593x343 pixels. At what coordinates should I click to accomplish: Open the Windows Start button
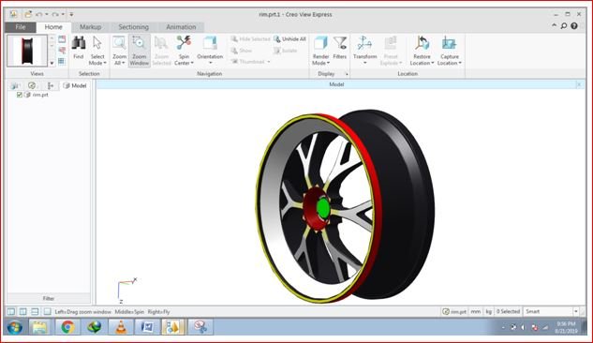point(15,327)
